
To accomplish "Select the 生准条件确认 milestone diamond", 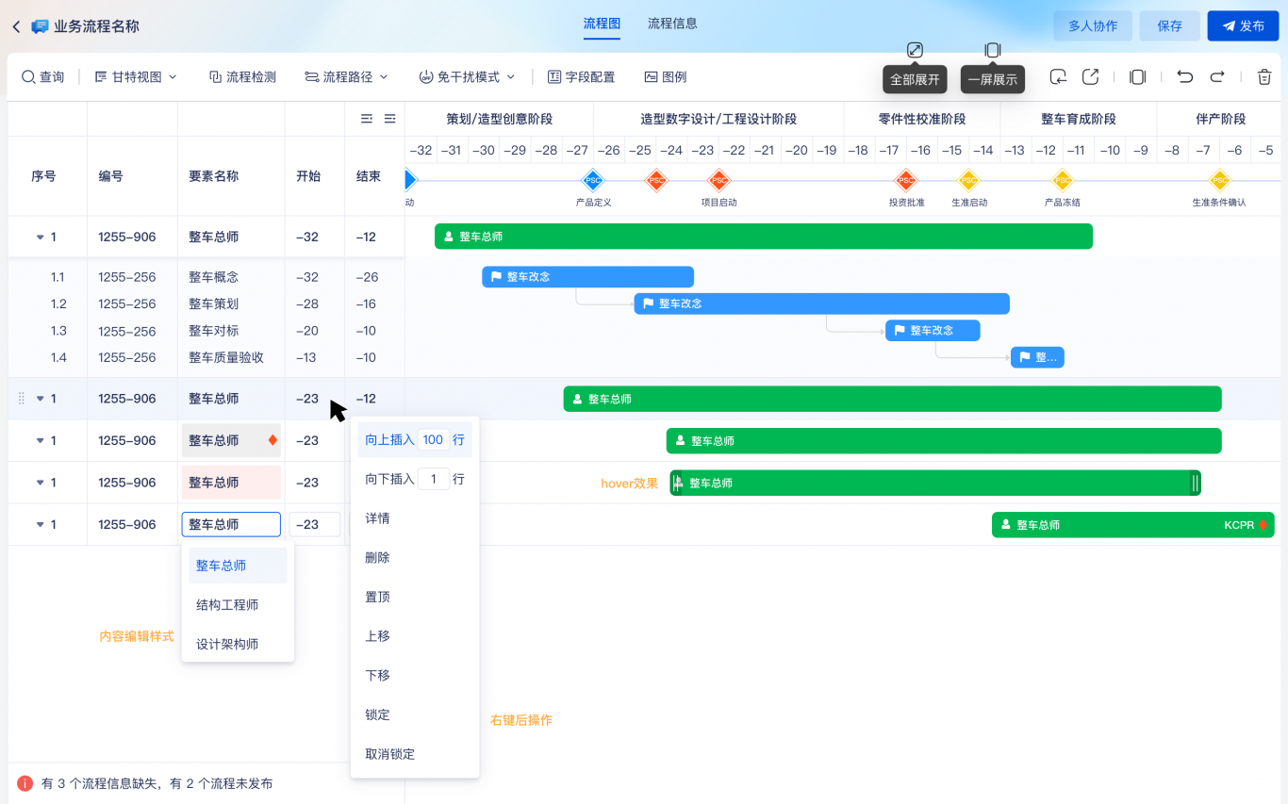I will point(1219,180).
